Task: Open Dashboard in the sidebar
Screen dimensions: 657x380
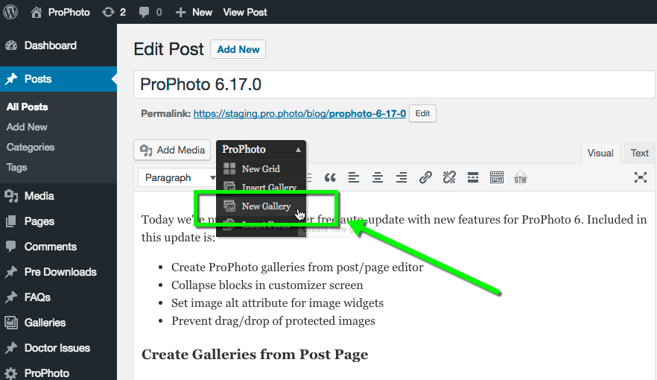Action: 58,45
